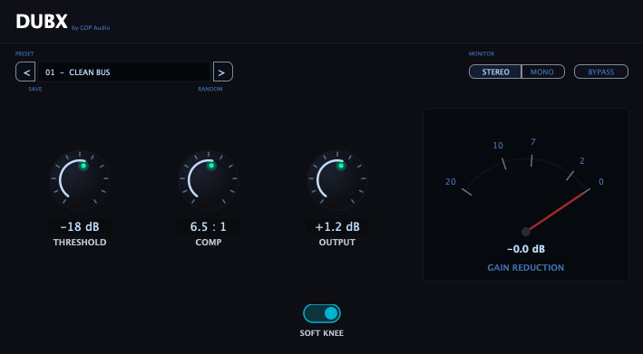Click the 7 mark on the meter

click(533, 142)
